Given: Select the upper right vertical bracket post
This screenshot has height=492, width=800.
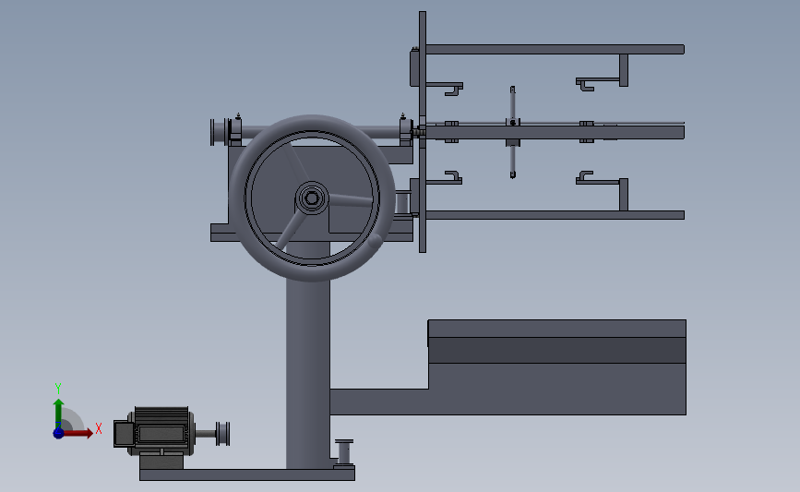Looking at the screenshot, I should [624, 70].
